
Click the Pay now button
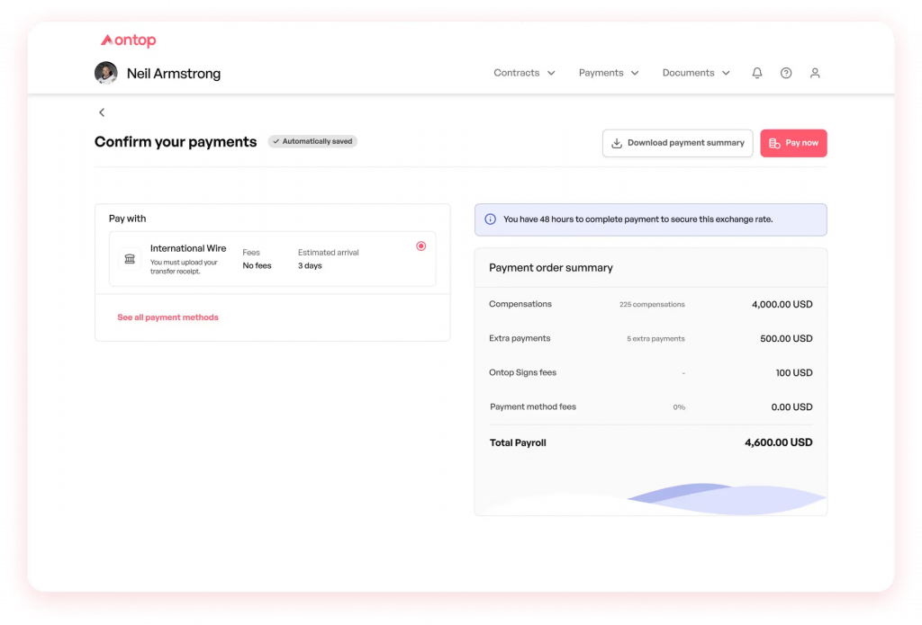[x=793, y=143]
